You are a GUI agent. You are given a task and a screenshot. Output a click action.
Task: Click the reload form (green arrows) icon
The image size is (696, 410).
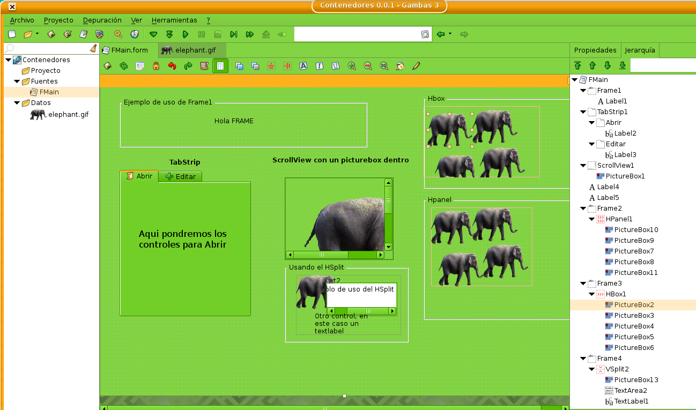124,66
